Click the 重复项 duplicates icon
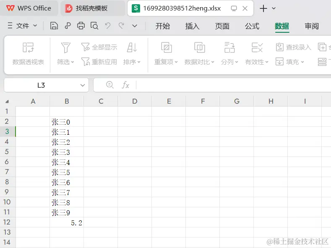The height and width of the screenshot is (248, 331). coord(167,47)
